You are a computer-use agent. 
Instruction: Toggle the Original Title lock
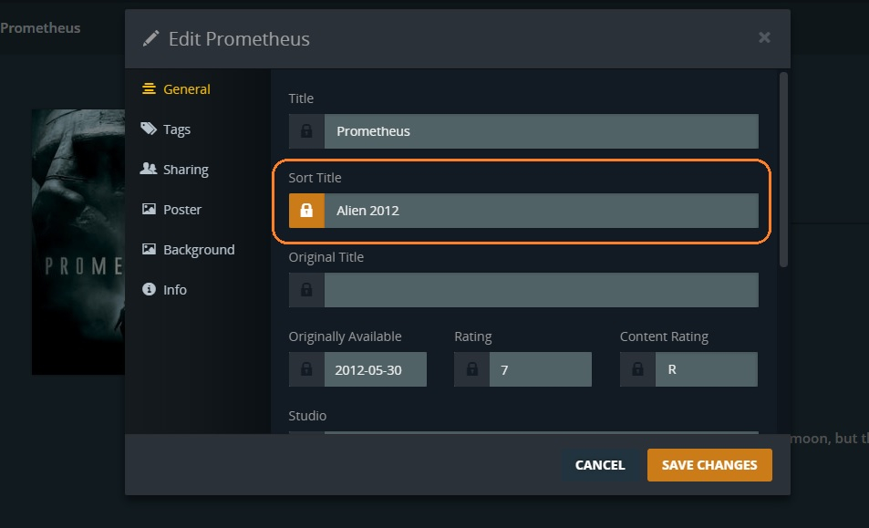pyautogui.click(x=306, y=290)
